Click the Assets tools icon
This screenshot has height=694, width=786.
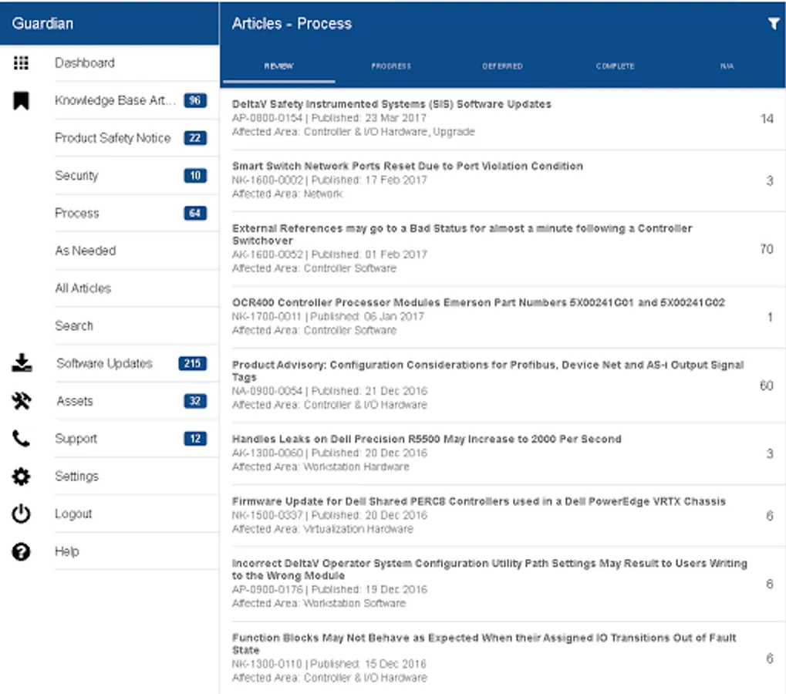(x=22, y=400)
